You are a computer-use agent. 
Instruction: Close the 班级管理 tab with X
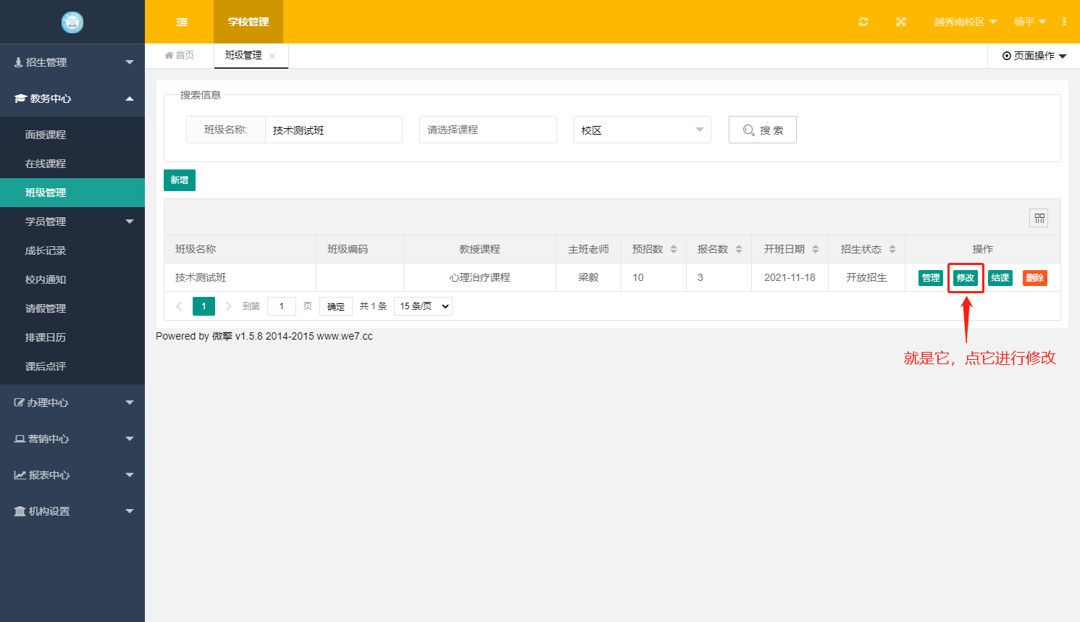[272, 56]
